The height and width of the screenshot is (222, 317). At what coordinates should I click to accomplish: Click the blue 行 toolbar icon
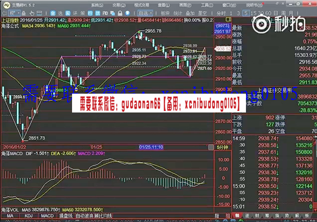coord(90,13)
